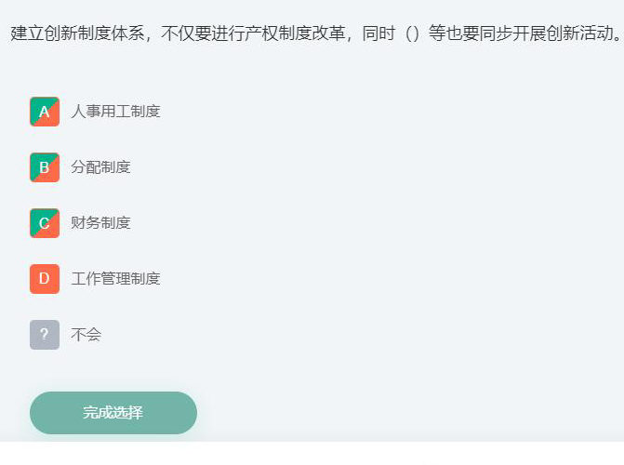
Task: Click the blank parentheses in the question
Action: [x=412, y=33]
